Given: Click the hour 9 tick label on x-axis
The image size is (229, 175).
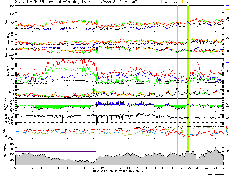Looking at the screenshot, I should 94,168.
